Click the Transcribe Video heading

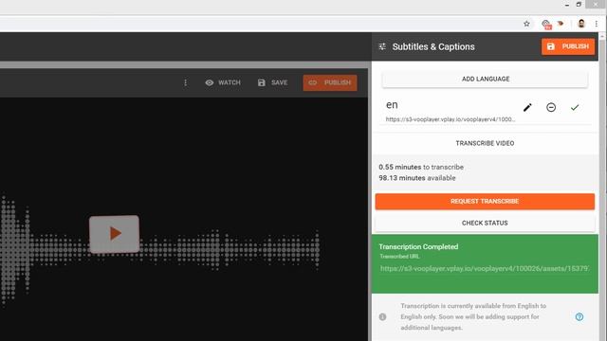coord(485,143)
